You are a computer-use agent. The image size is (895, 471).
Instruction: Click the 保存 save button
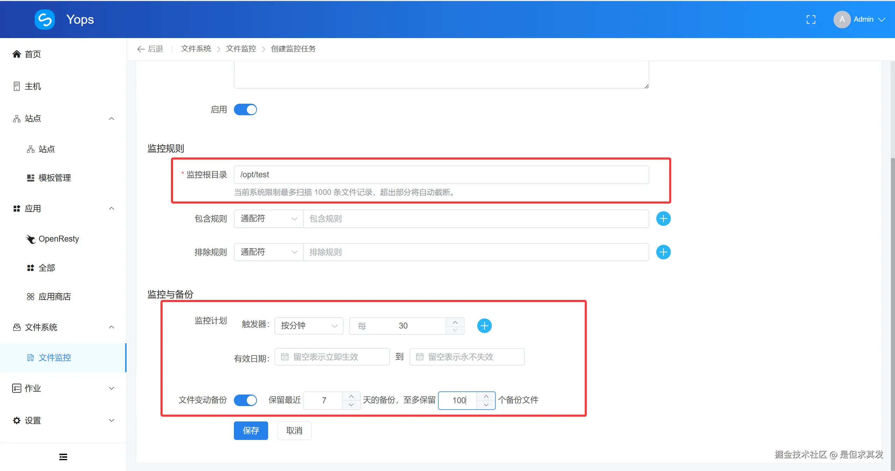click(251, 430)
